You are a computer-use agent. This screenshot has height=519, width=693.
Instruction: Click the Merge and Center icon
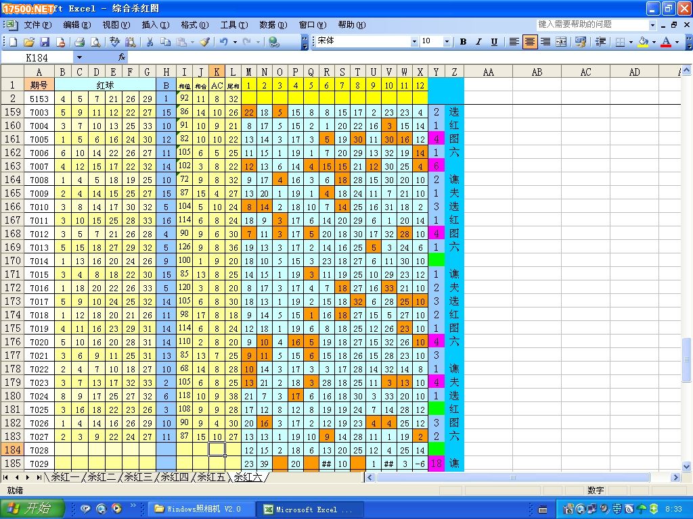click(x=561, y=42)
